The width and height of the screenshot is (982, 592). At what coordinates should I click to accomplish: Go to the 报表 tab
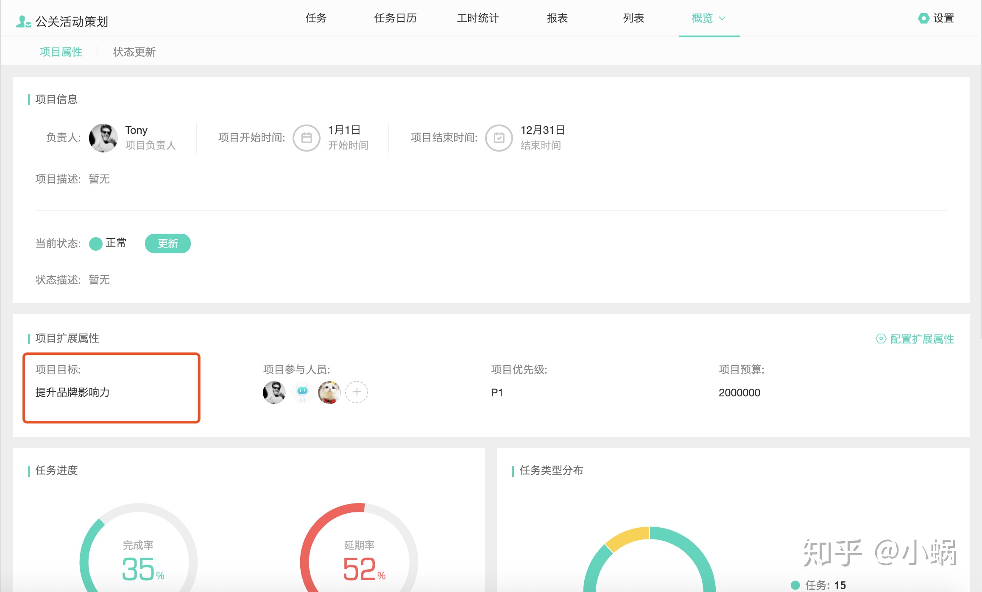click(557, 18)
